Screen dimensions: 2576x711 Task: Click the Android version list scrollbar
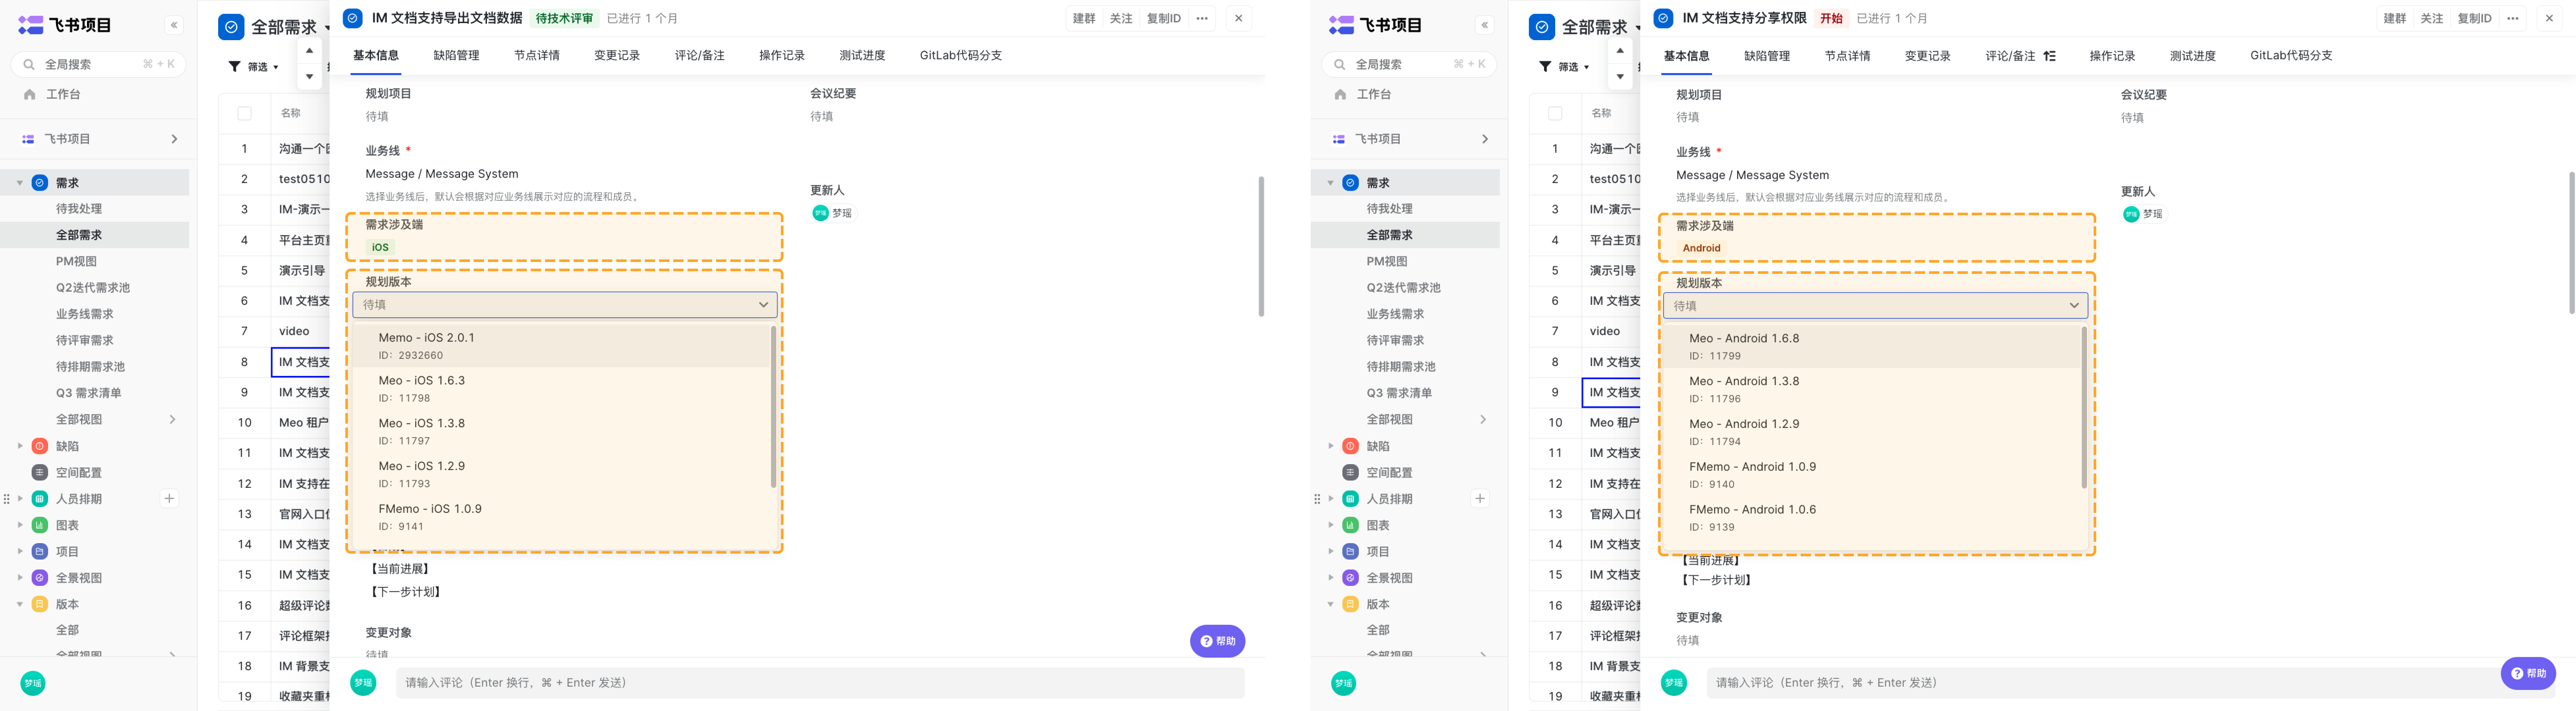click(2084, 408)
